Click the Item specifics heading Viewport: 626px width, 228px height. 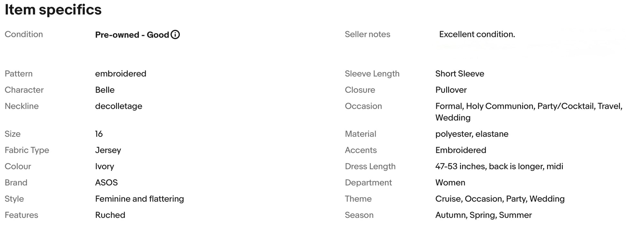53,10
